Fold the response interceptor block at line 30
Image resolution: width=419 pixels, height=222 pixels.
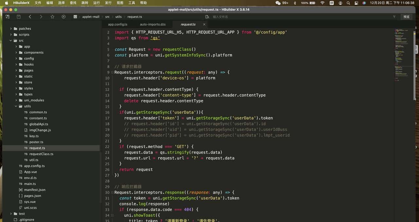point(112,193)
